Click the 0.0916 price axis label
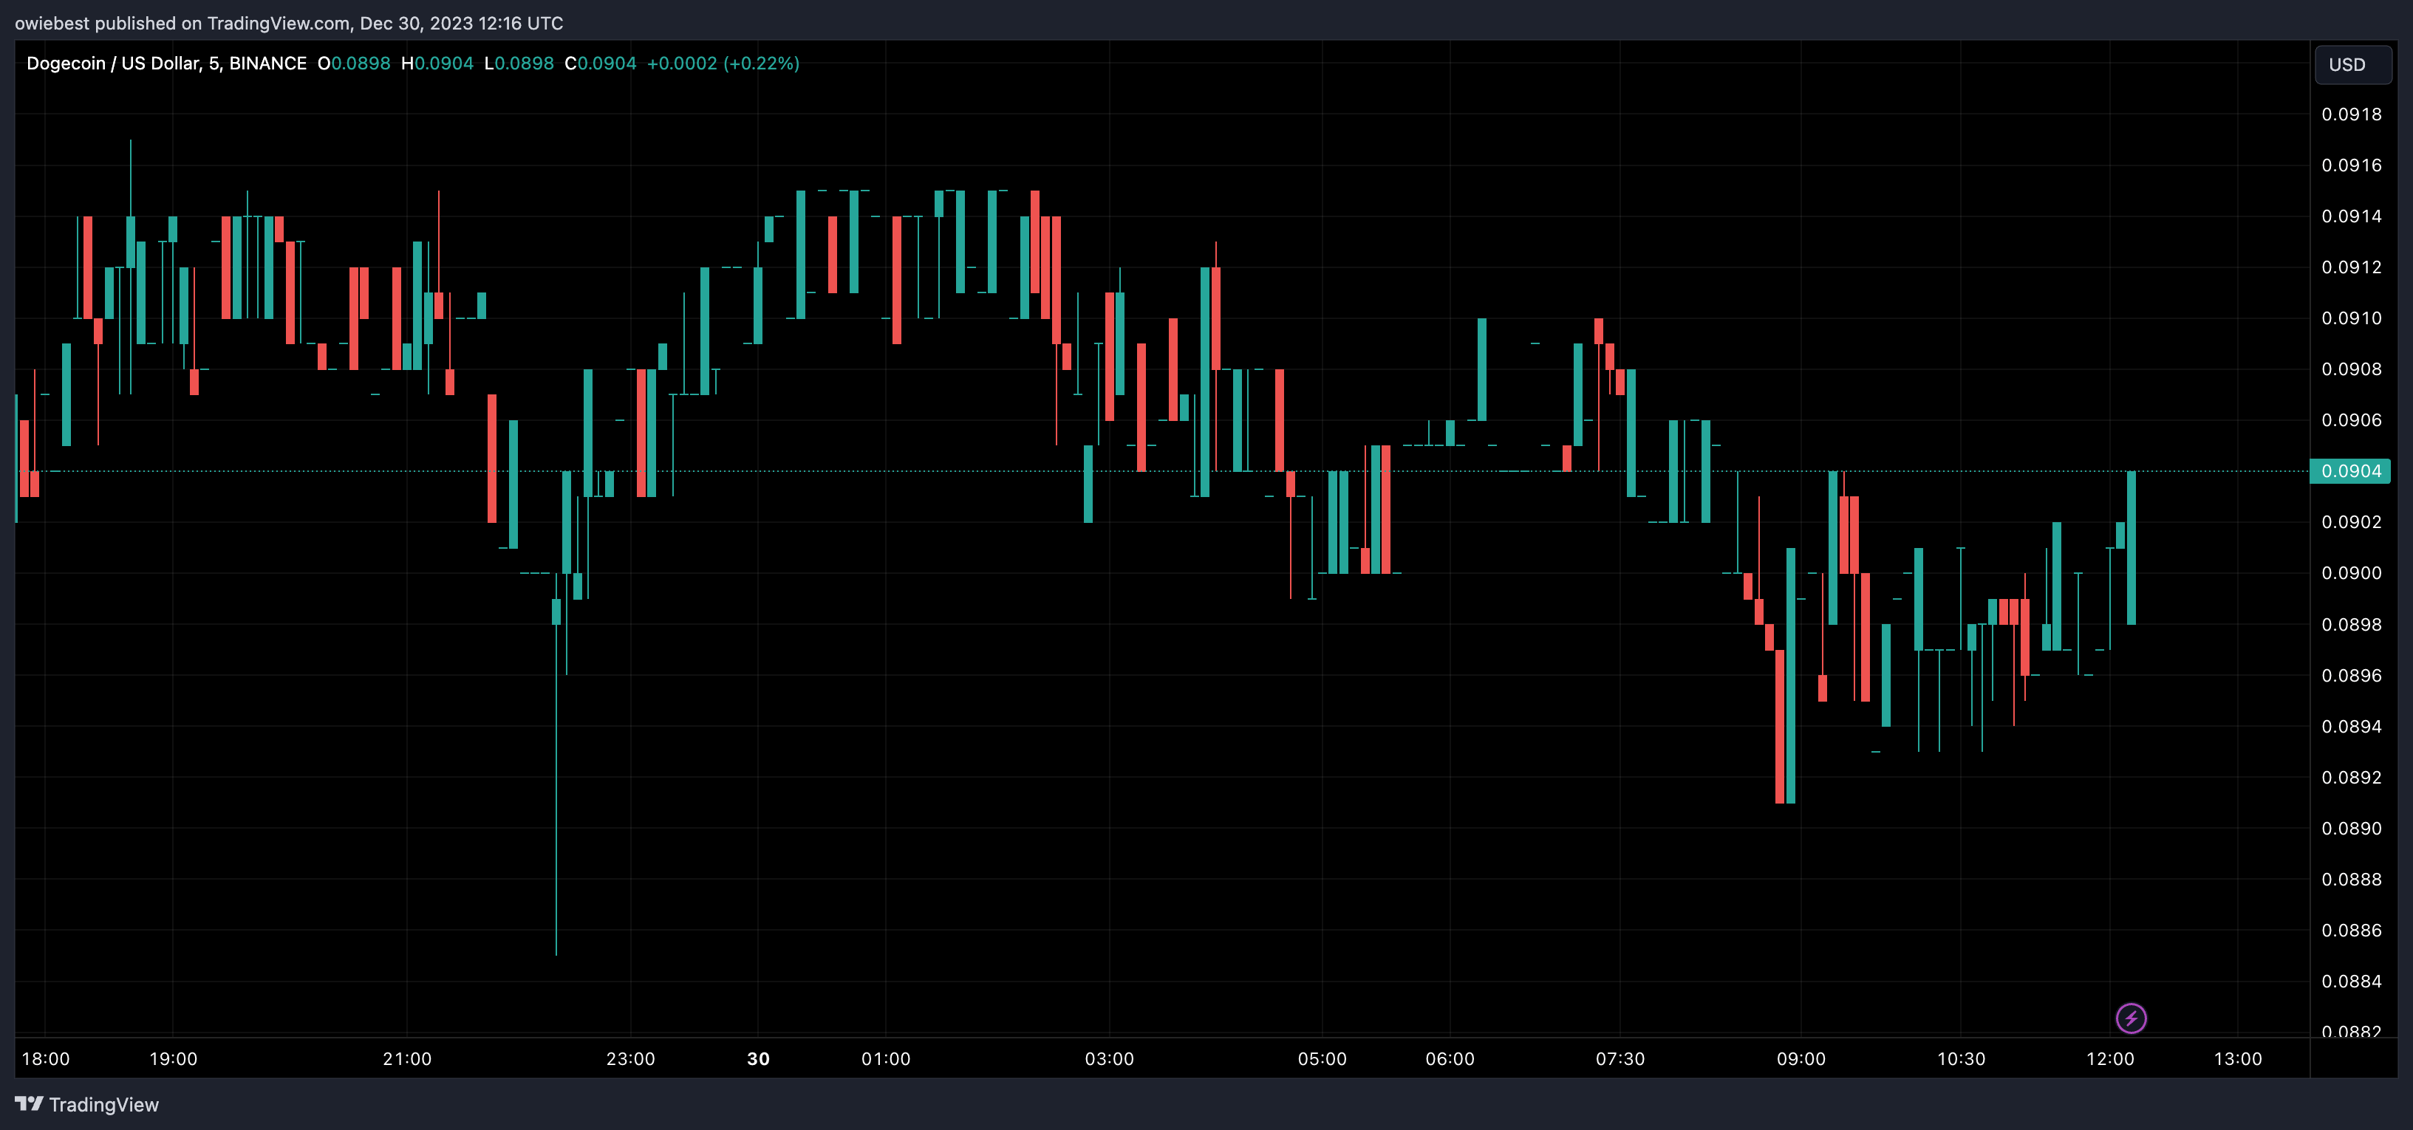Image resolution: width=2413 pixels, height=1130 pixels. click(x=2351, y=165)
